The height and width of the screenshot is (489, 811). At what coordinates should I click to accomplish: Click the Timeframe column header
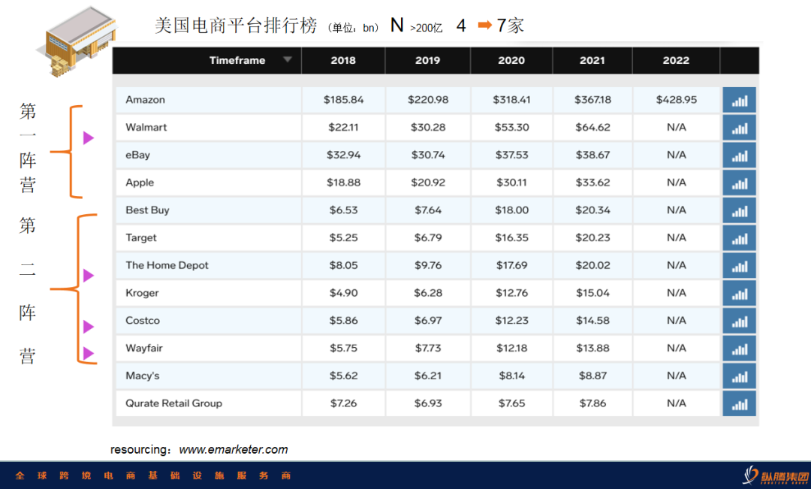[237, 60]
